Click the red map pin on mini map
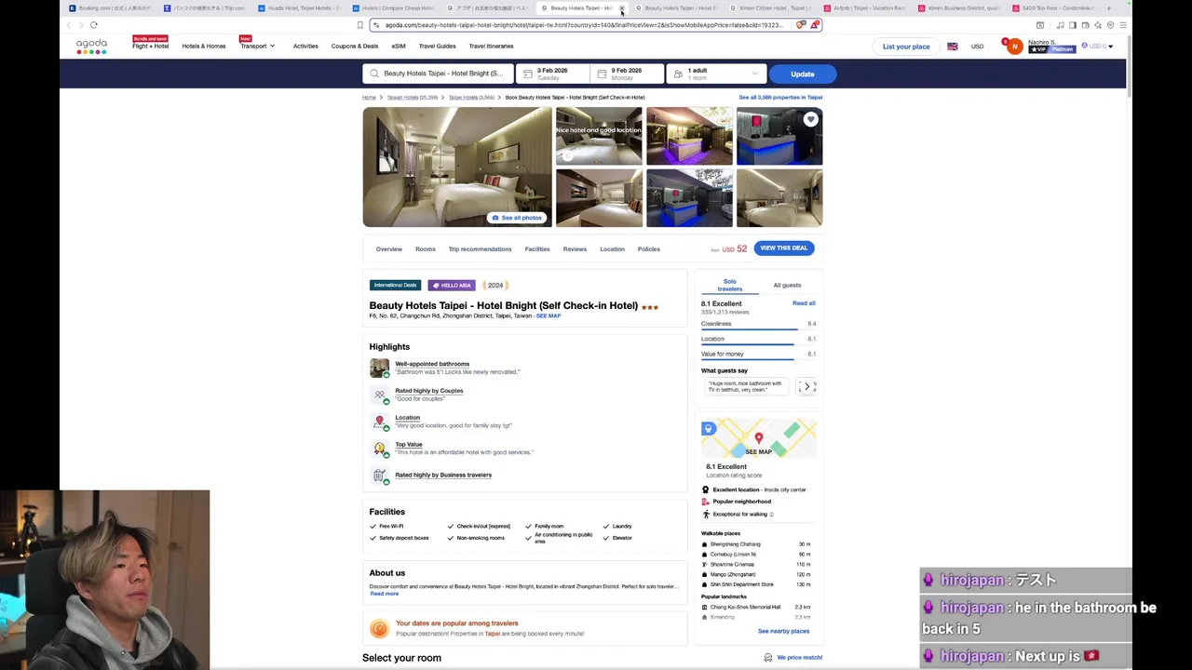This screenshot has width=1192, height=670. (758, 437)
